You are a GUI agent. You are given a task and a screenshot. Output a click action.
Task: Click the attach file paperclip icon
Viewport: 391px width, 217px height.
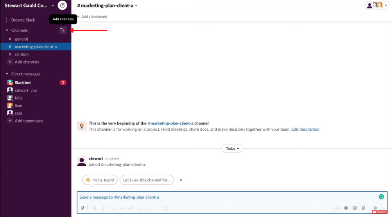click(x=363, y=208)
